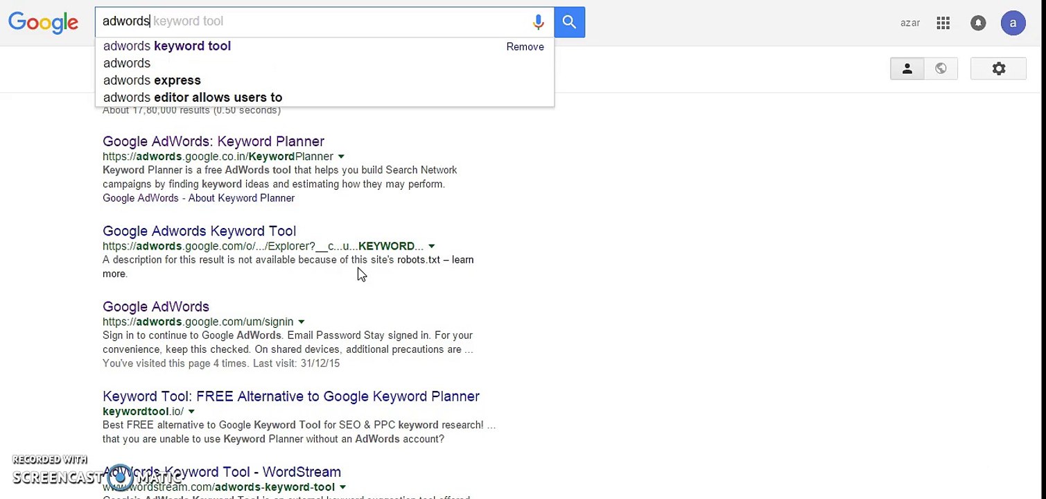Open Google AdWords - About Keyword Planner link
The height and width of the screenshot is (499, 1046).
[198, 198]
